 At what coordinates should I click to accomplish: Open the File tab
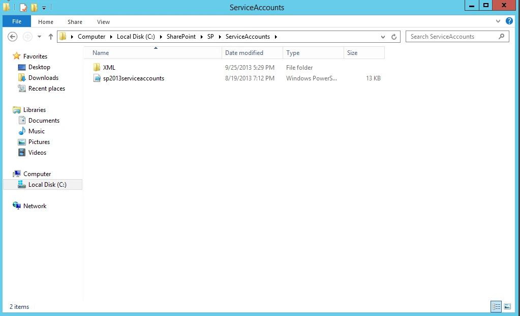coord(17,21)
